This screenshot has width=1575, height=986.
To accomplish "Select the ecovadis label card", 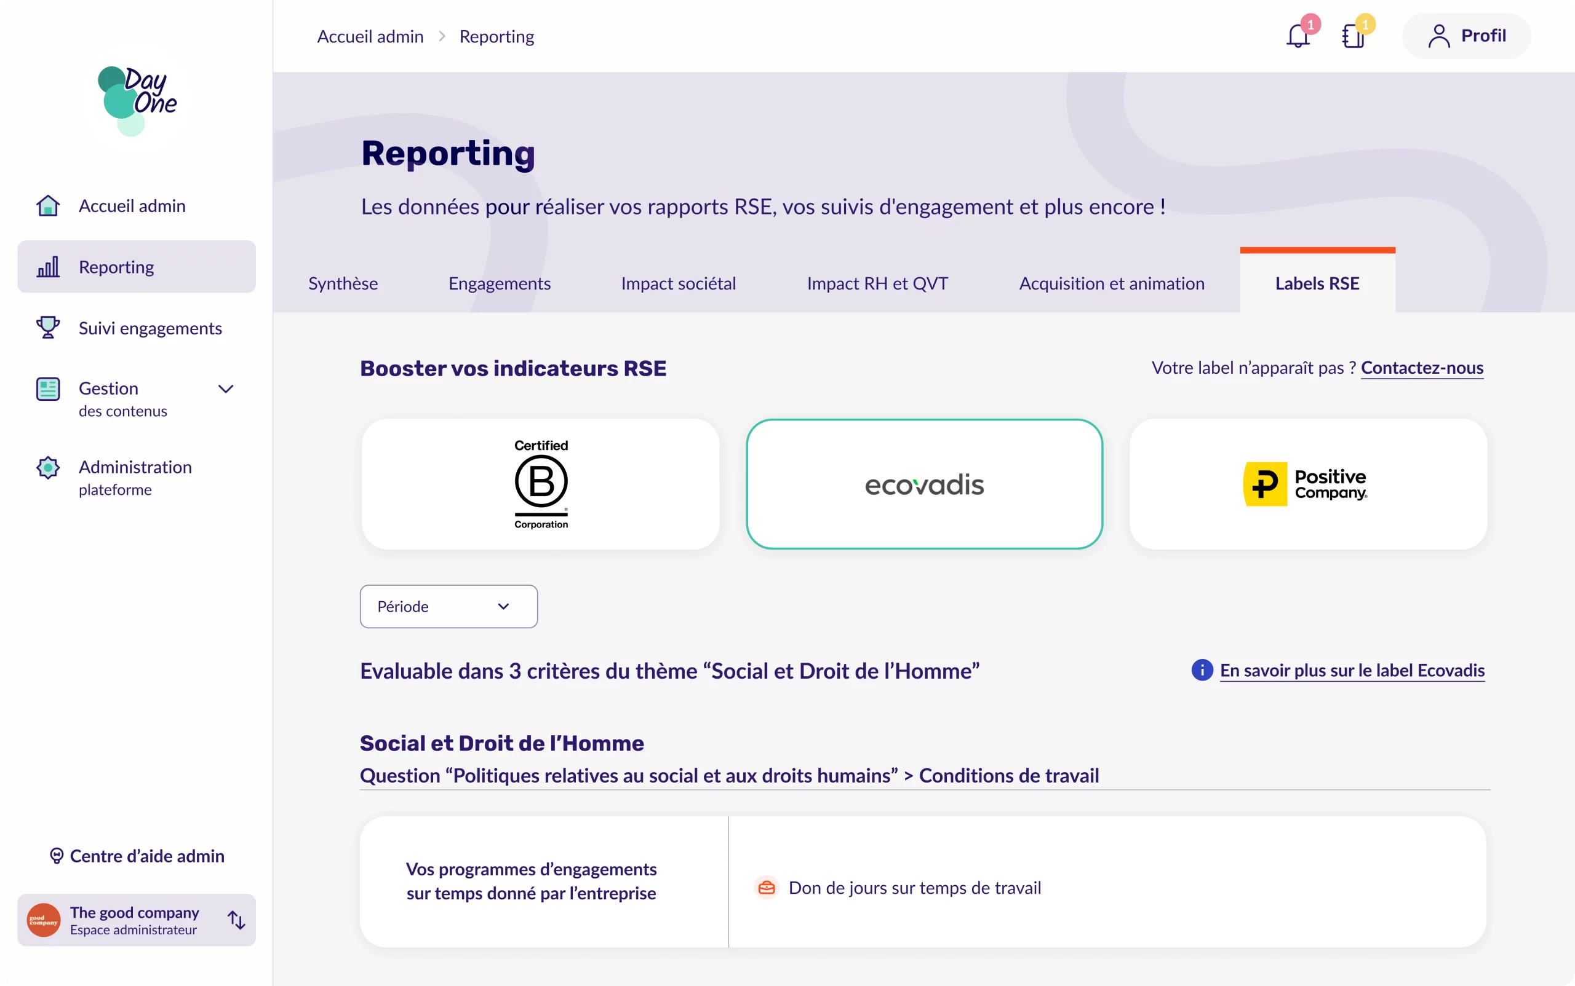I will 924,484.
